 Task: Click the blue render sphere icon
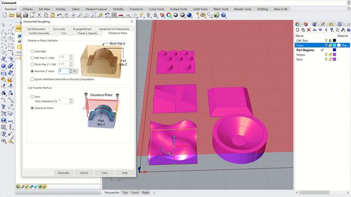pos(189,15)
